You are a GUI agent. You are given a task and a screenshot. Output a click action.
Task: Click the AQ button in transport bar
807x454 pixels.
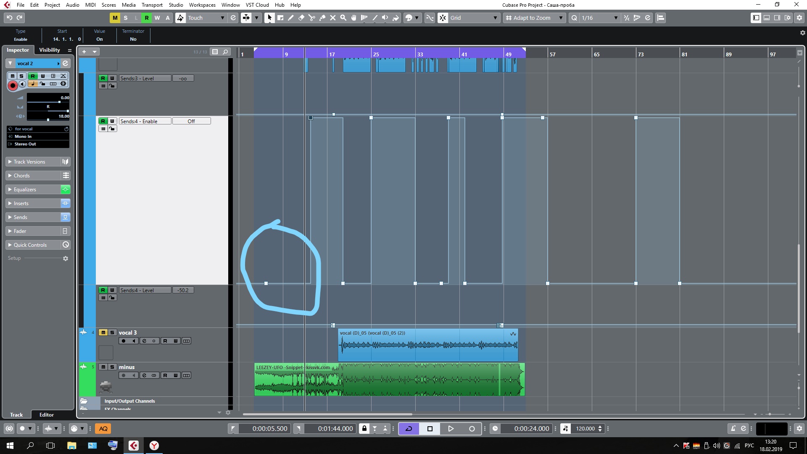(103, 428)
